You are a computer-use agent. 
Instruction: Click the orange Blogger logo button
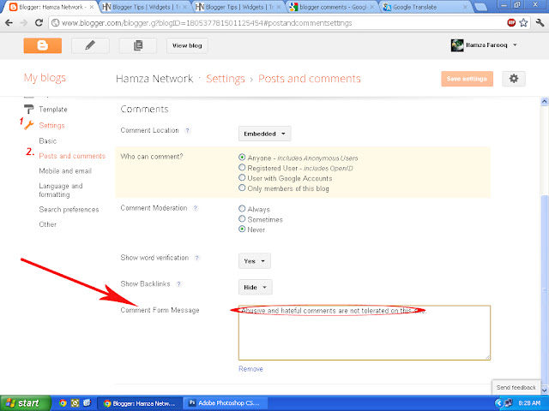coord(43,45)
